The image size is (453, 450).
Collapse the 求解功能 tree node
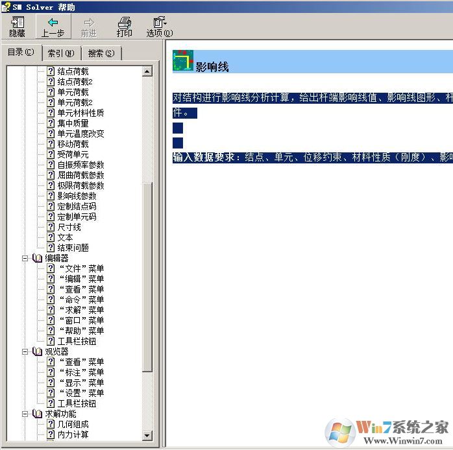(25, 414)
